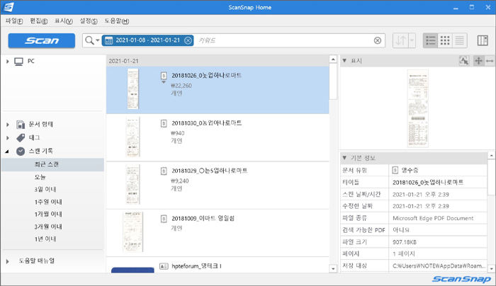Click the 문서 형태 document type icon
Screen dimensions: 496x286
(21, 125)
